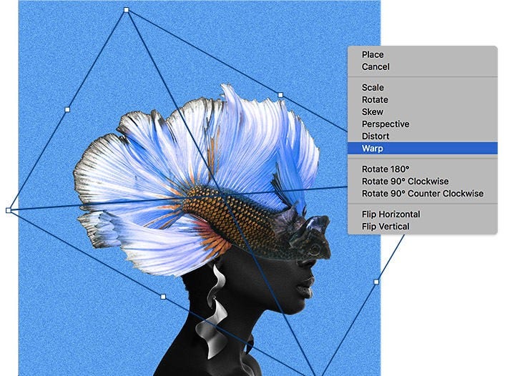This screenshot has width=515, height=376.
Task: Choose Cancel in the context menu
Action: pyautogui.click(x=423, y=66)
